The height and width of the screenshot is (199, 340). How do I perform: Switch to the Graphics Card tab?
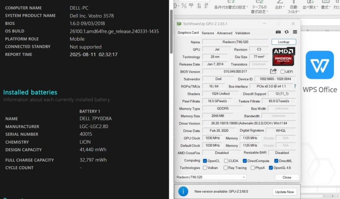188,33
